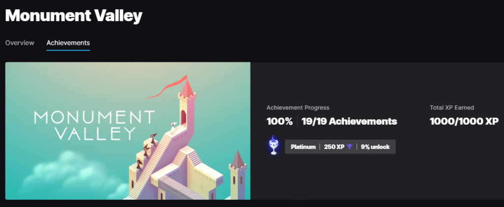Click the crow people on the staircase
Screen dimensions: 504x207
pyautogui.click(x=146, y=152)
